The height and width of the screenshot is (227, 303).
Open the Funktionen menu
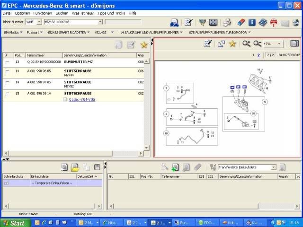(x=43, y=13)
